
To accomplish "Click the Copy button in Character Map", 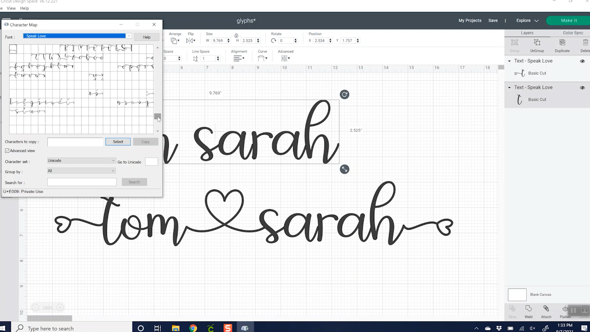I will [x=146, y=142].
